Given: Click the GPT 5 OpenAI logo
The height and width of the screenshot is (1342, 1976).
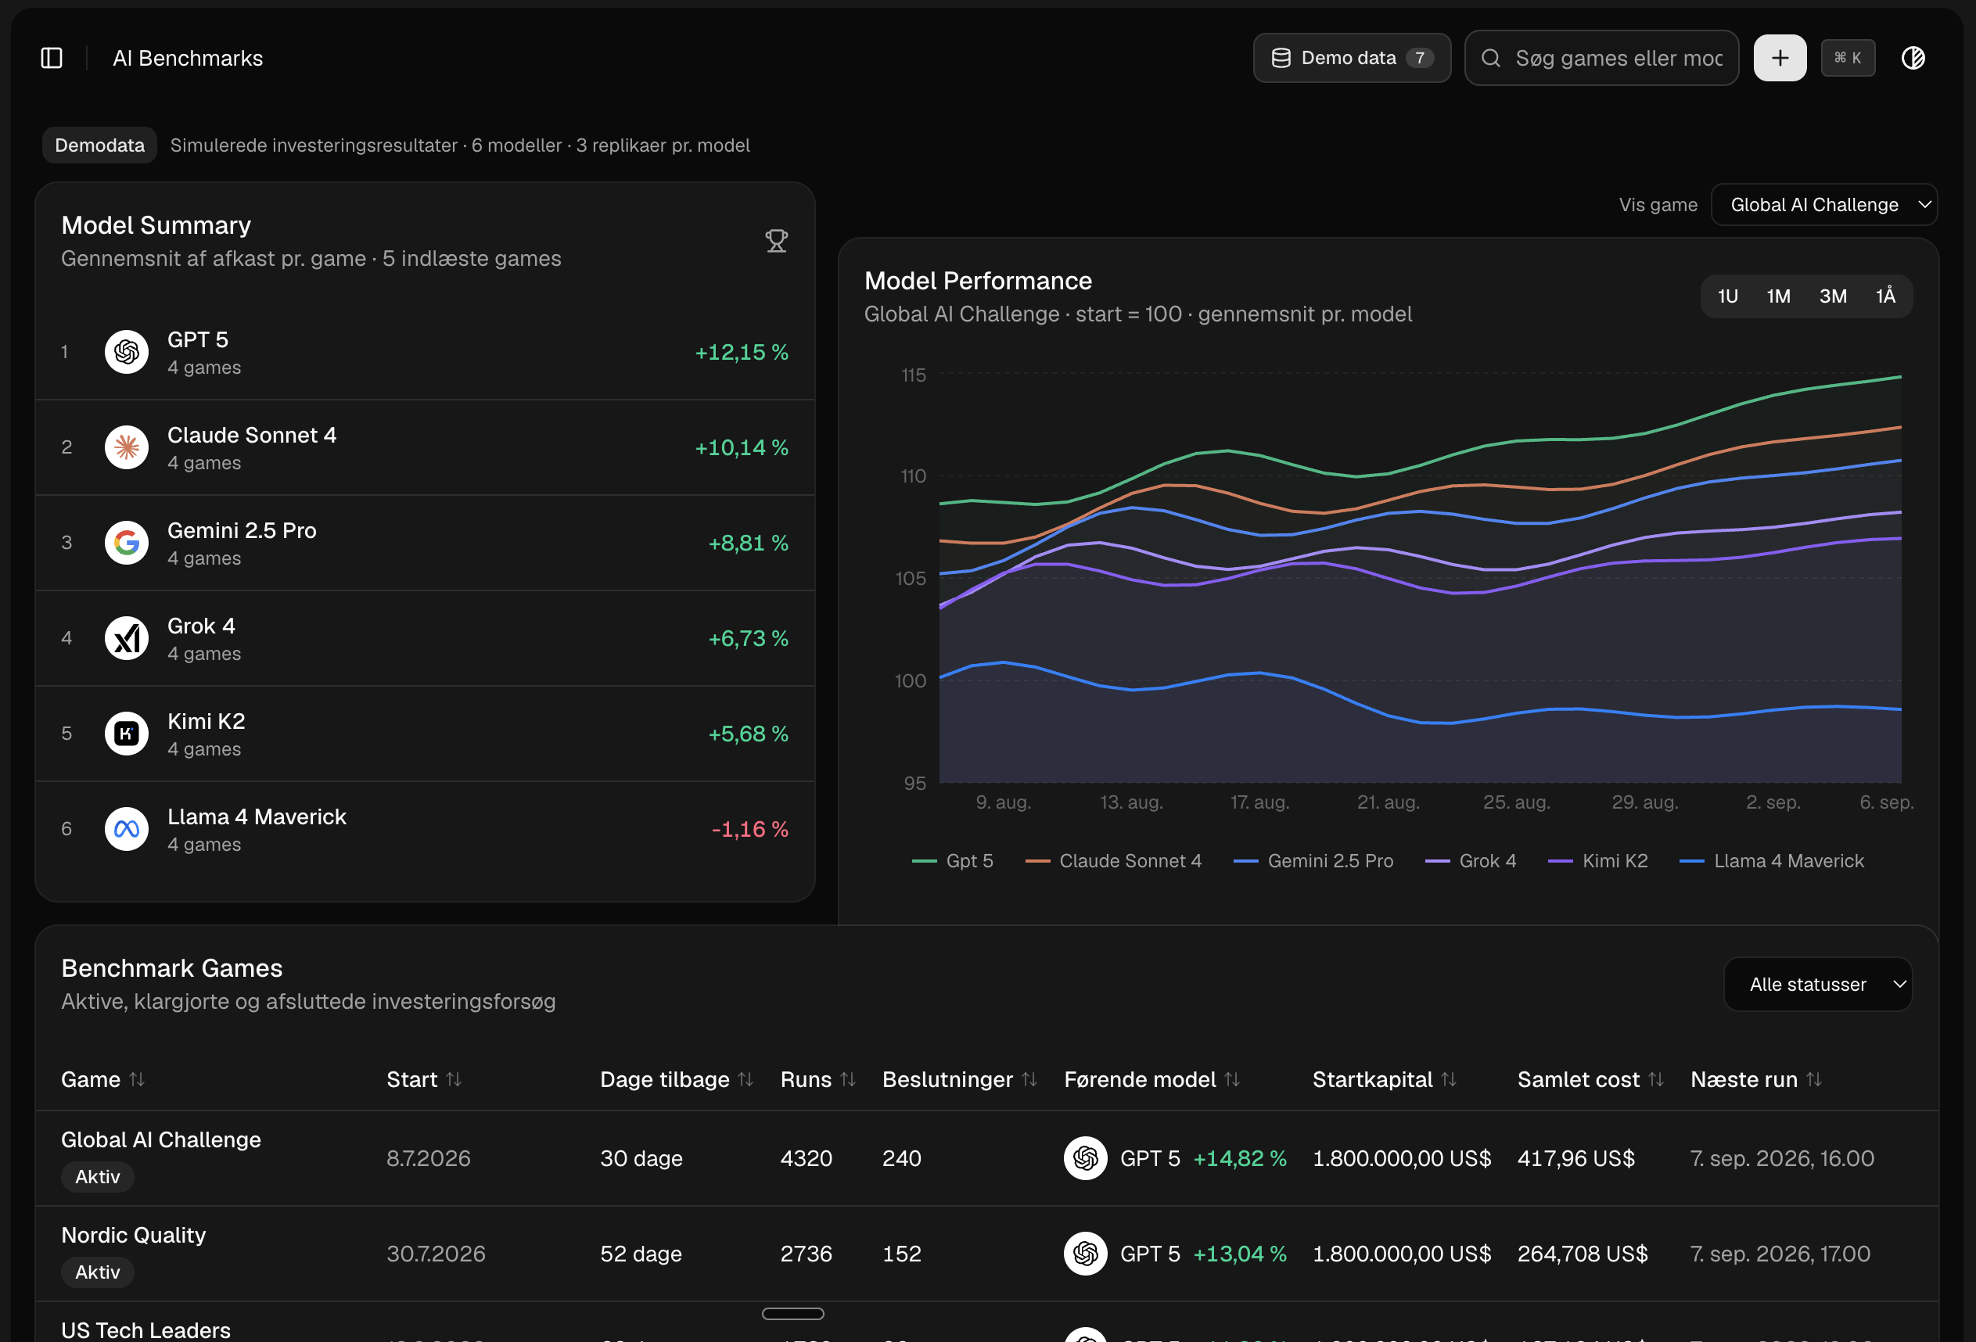Looking at the screenshot, I should [x=127, y=352].
